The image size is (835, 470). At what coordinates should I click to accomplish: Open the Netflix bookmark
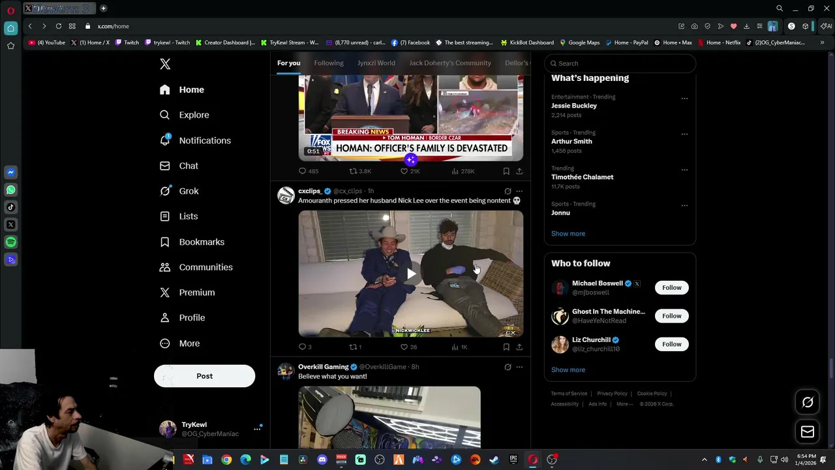pos(719,42)
